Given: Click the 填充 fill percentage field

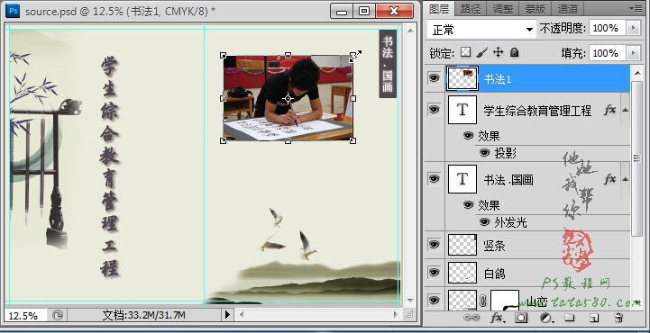Looking at the screenshot, I should 608,53.
